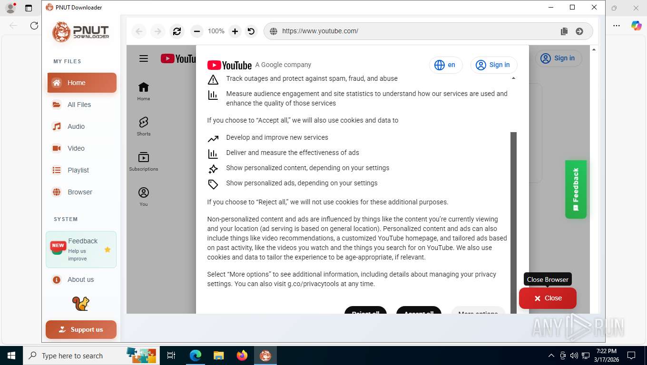Click Sign in on YouTube header

click(559, 58)
